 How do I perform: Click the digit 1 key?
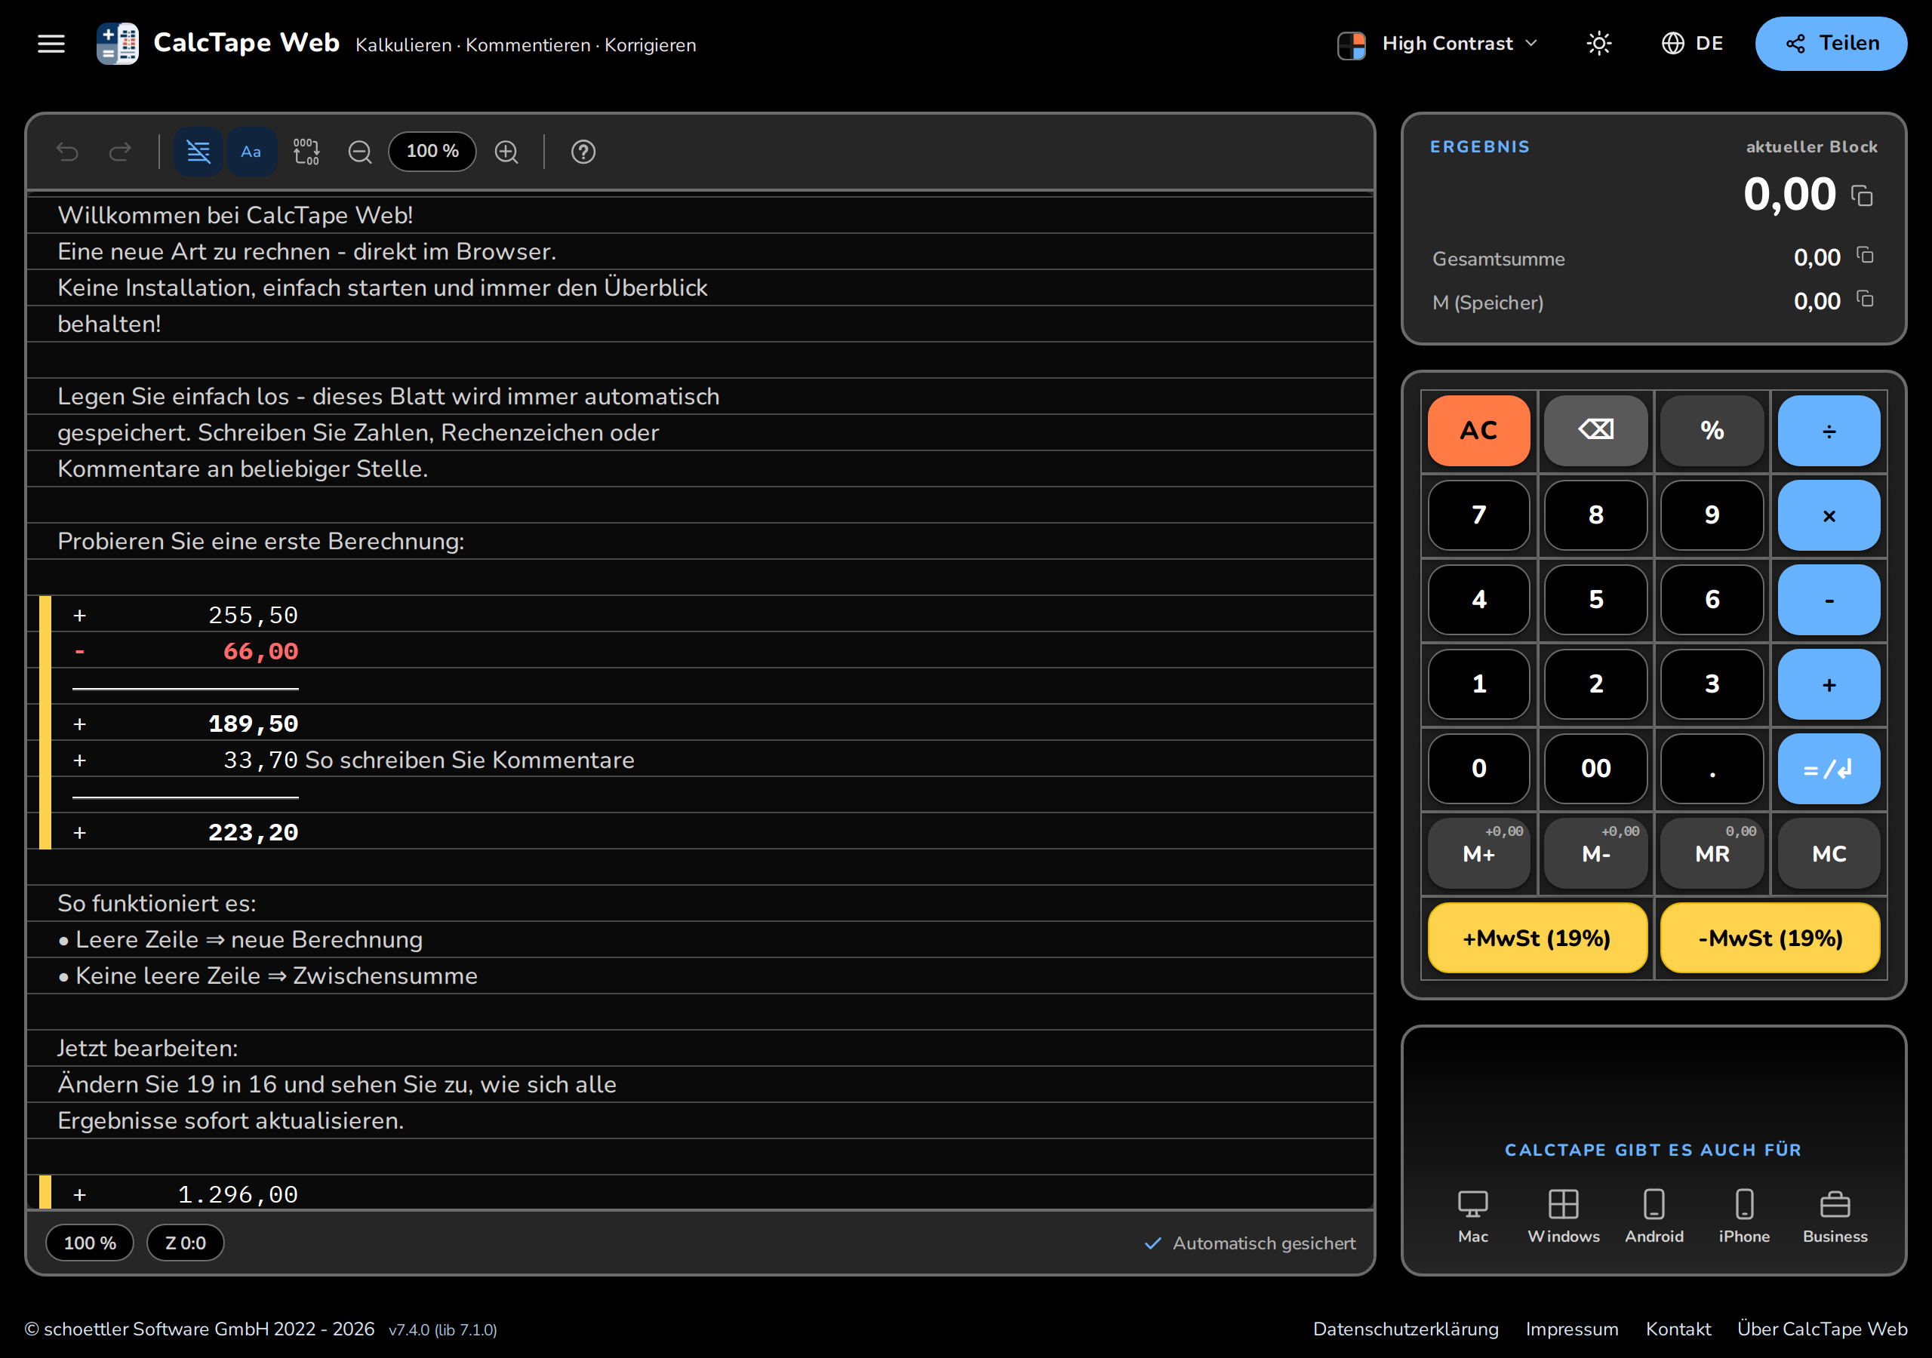[x=1478, y=684]
